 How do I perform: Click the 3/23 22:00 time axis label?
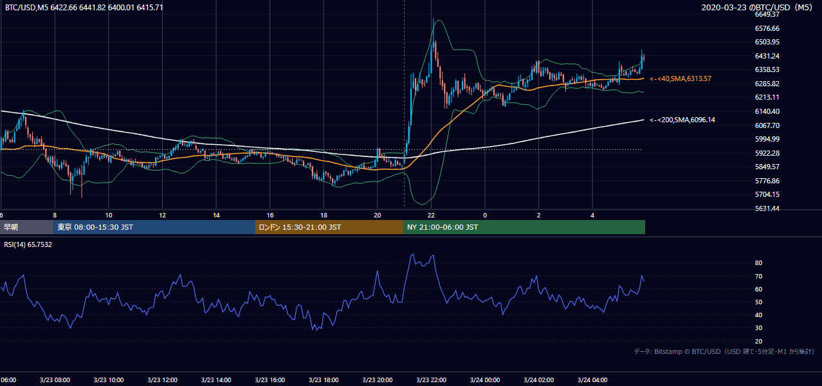(x=431, y=380)
